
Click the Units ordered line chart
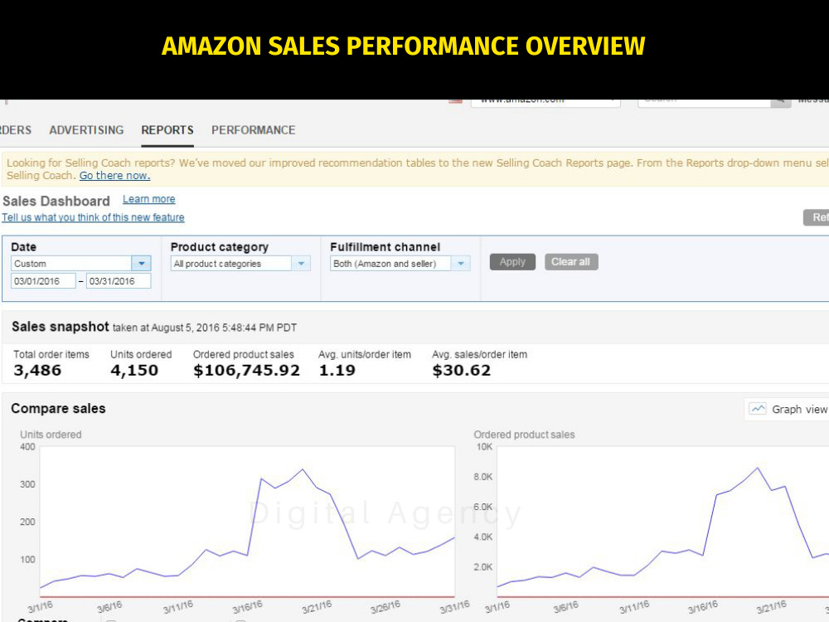247,522
